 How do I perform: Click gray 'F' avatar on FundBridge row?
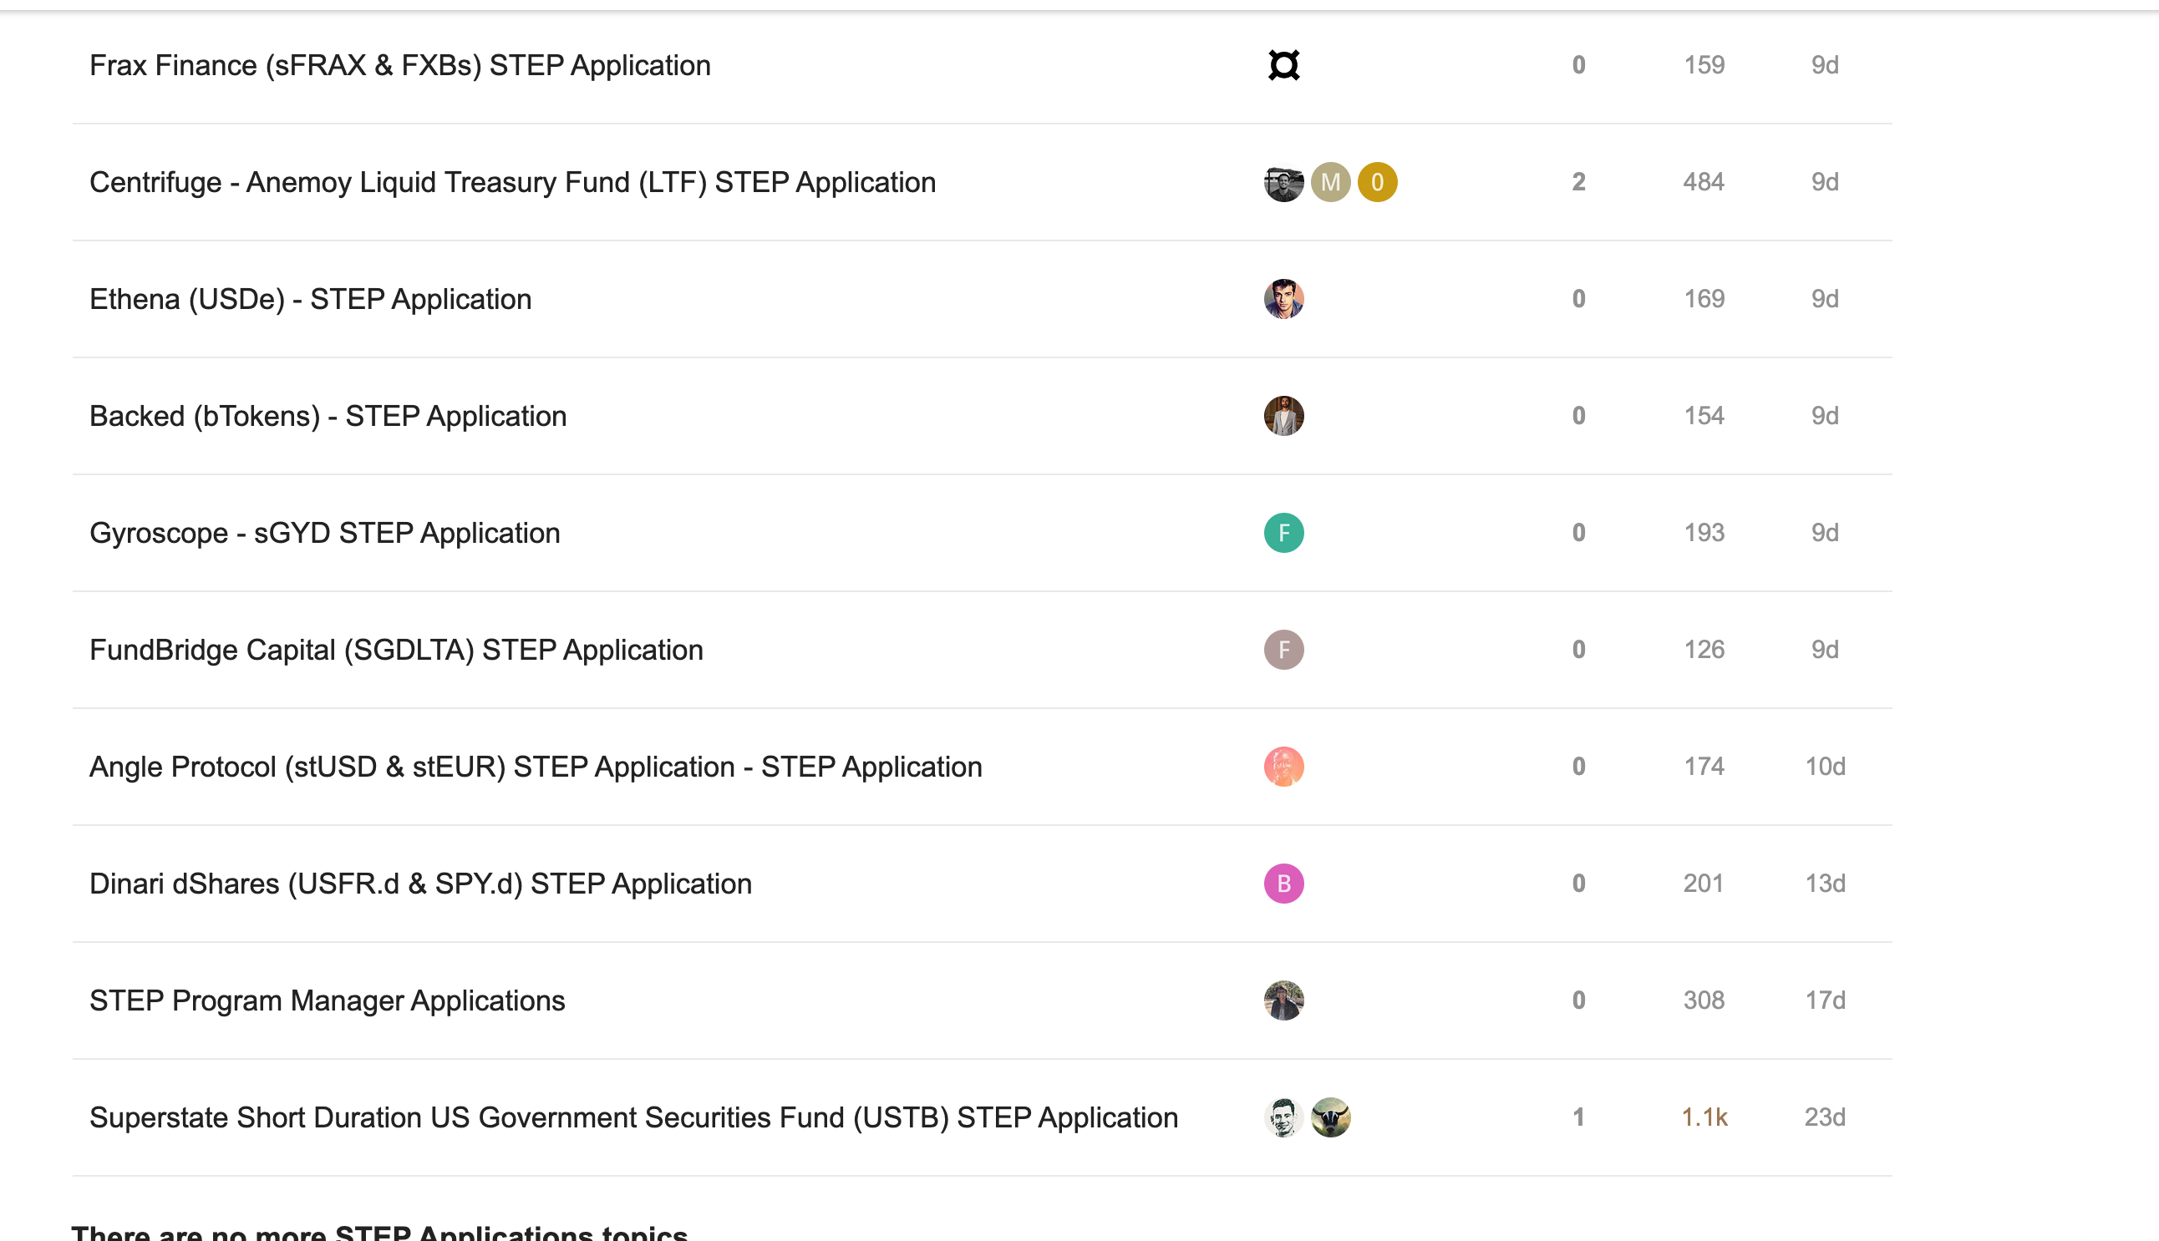click(x=1283, y=650)
